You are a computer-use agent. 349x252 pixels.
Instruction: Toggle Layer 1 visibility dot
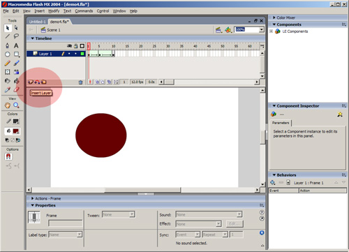coord(69,54)
